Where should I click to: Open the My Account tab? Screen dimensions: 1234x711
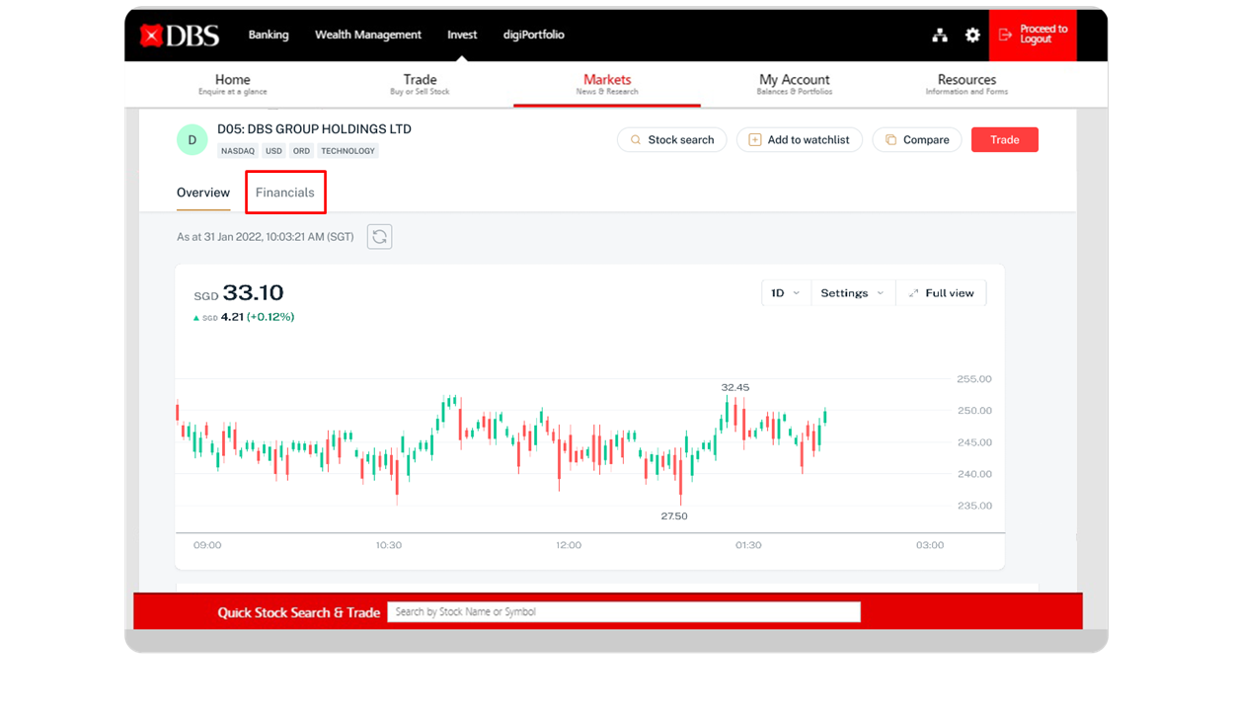795,84
